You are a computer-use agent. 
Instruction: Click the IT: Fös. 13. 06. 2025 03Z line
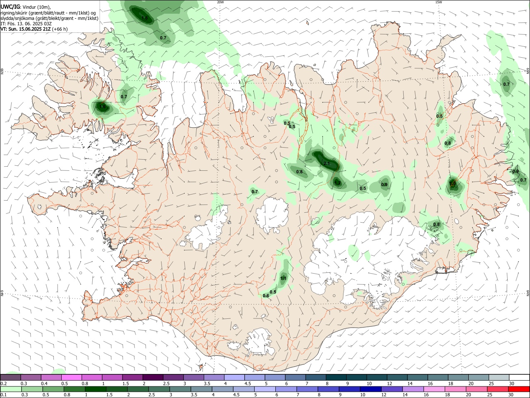click(x=26, y=24)
